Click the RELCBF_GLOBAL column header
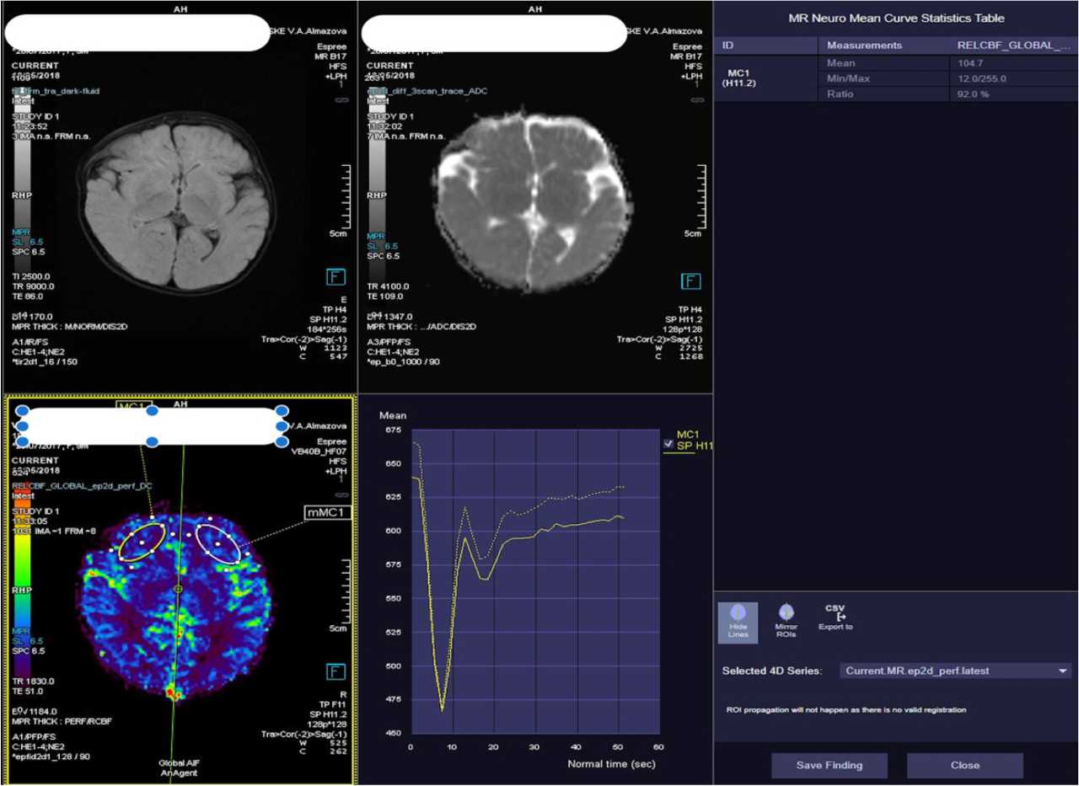This screenshot has width=1079, height=786. point(1016,45)
